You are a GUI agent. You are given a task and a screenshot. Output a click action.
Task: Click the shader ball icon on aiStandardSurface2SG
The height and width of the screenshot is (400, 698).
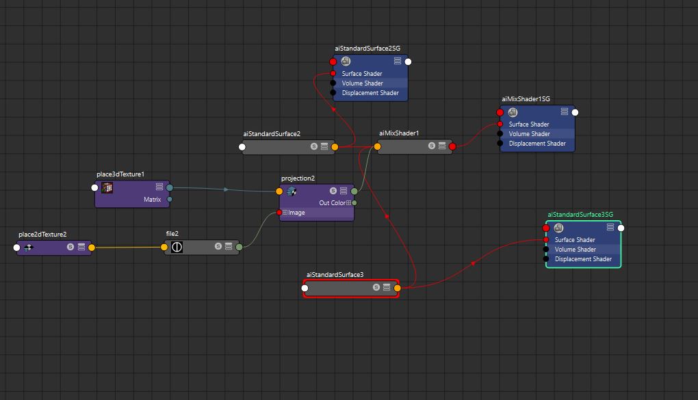click(x=346, y=62)
